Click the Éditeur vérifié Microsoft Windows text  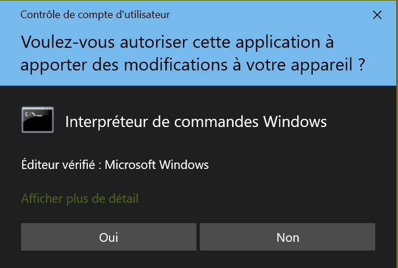click(115, 164)
